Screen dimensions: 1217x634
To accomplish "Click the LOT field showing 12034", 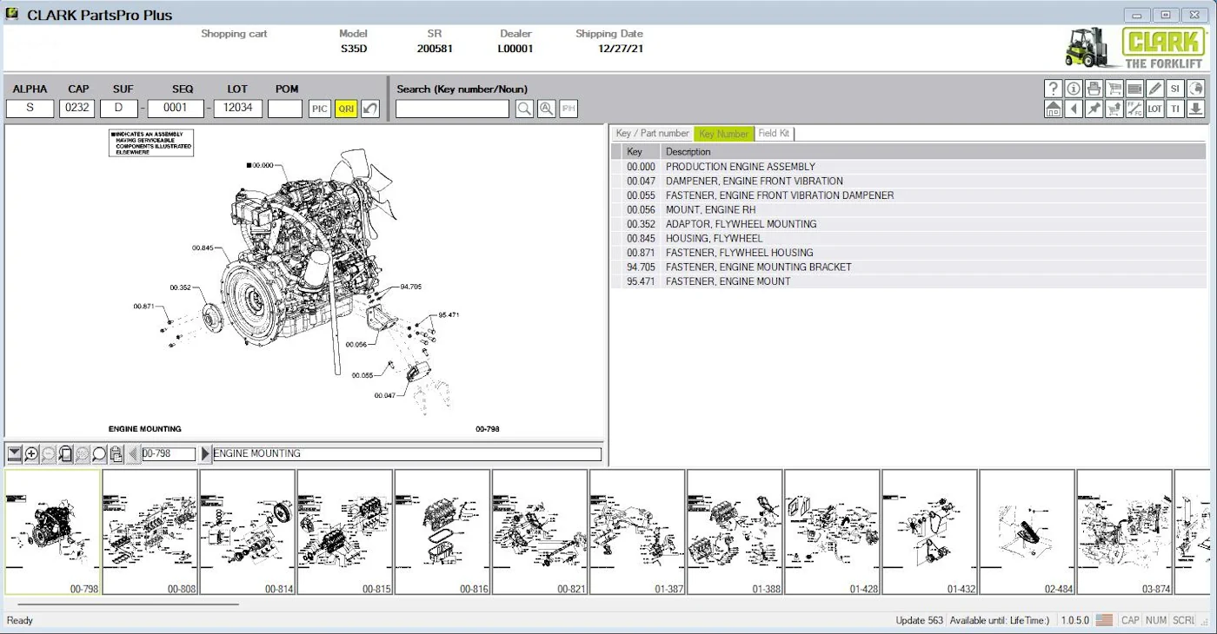I will coord(237,109).
